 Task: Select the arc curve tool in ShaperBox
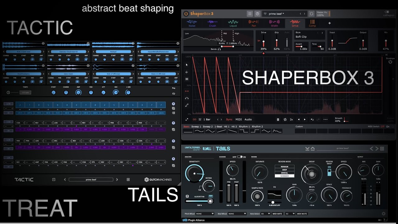[x=187, y=98]
